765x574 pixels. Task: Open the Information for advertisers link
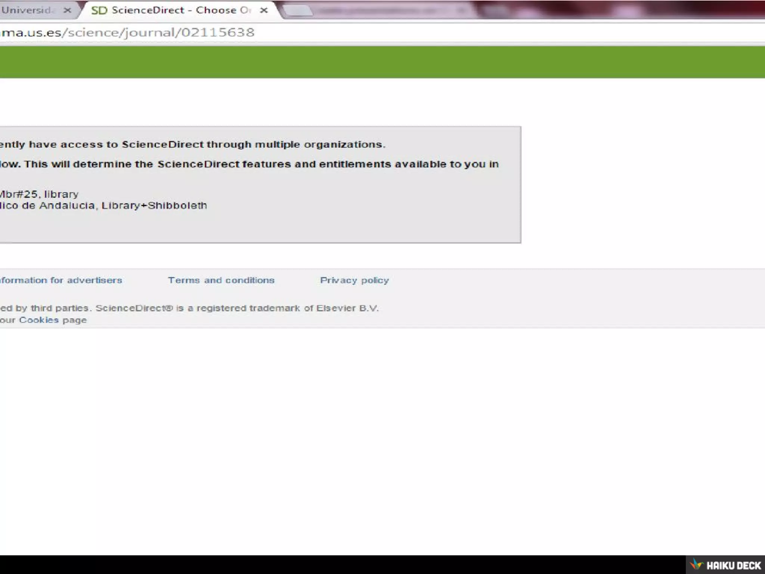61,280
